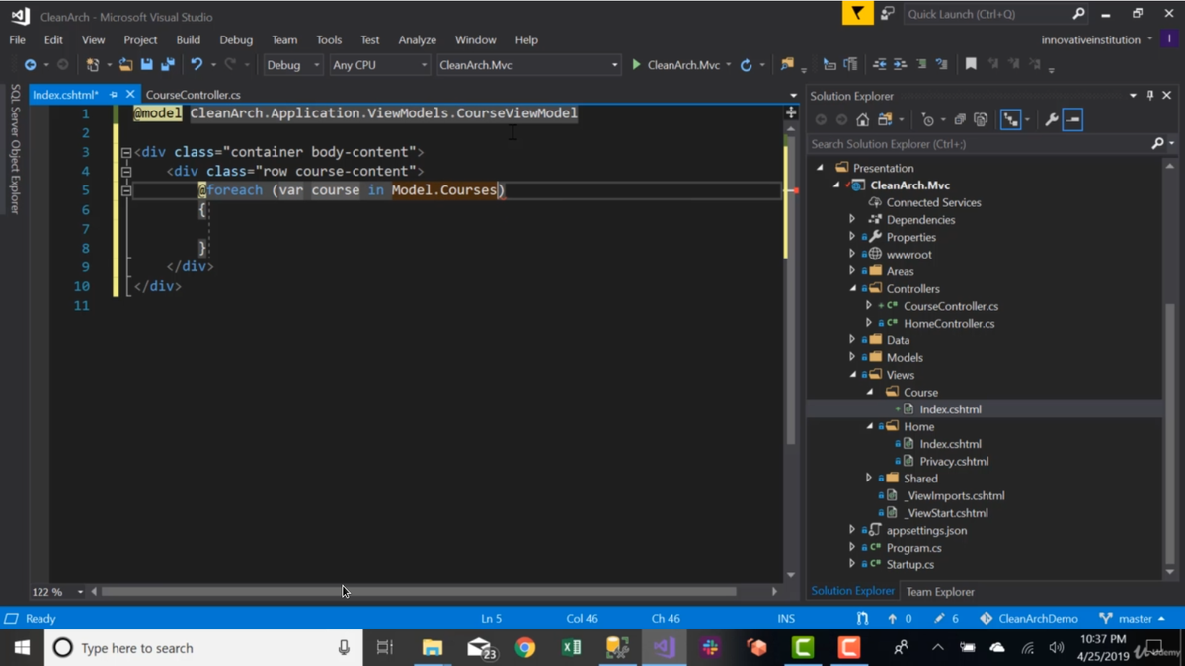Screen dimensions: 1185x666
Task: Select CourseController.cs in Solution Explorer
Action: click(x=951, y=306)
